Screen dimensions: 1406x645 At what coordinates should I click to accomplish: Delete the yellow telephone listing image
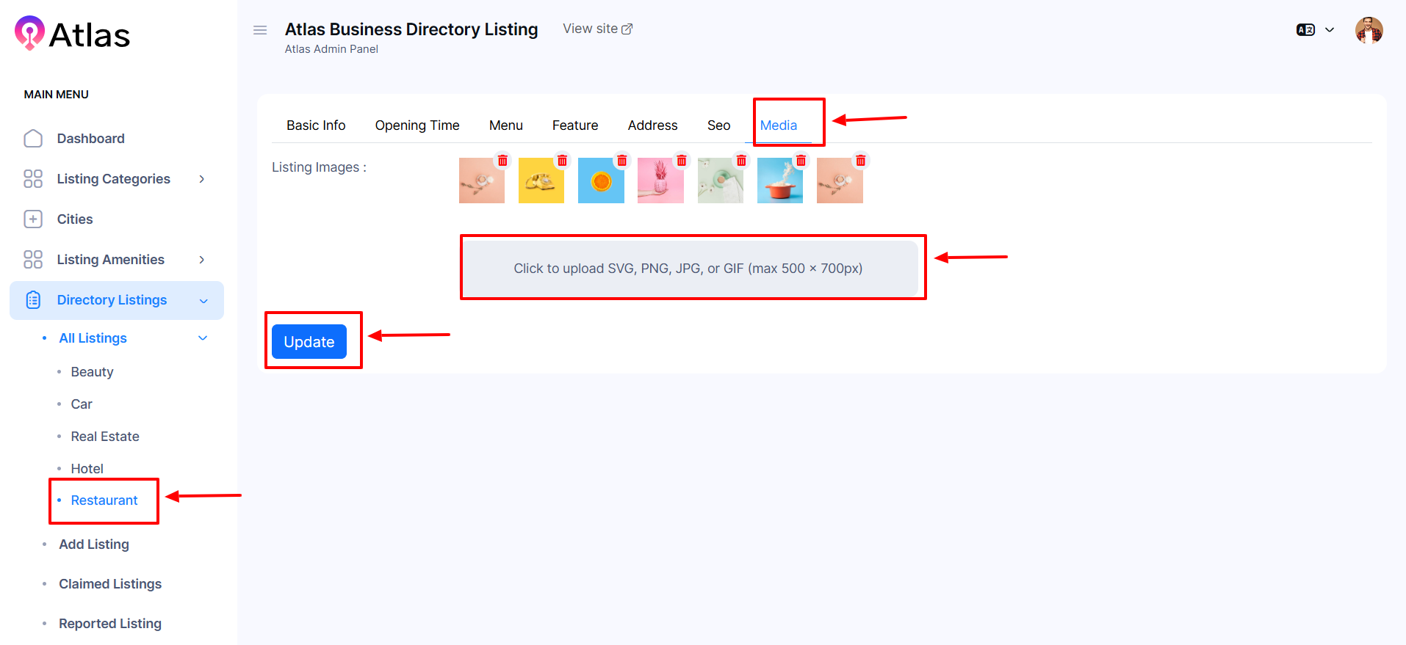[x=562, y=161]
